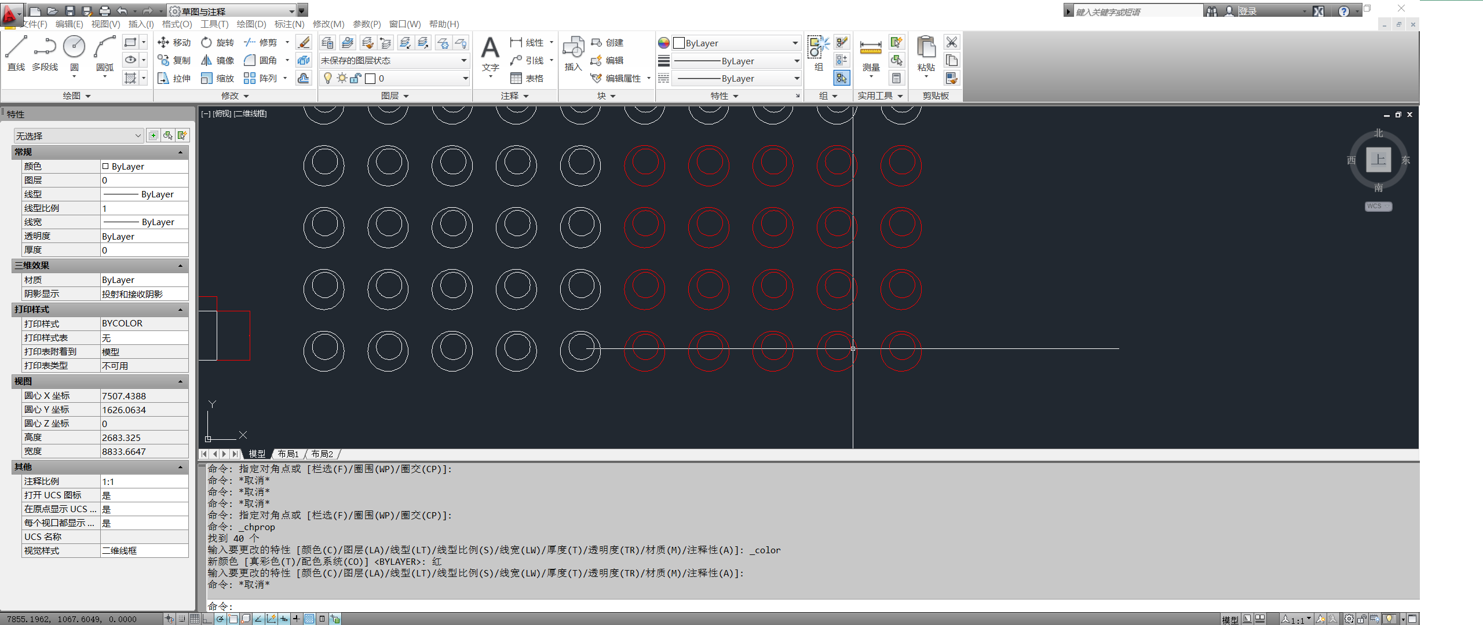The width and height of the screenshot is (1483, 625).
Task: Click the cut (scissors) icon in 剪贴板
Action: coord(951,42)
